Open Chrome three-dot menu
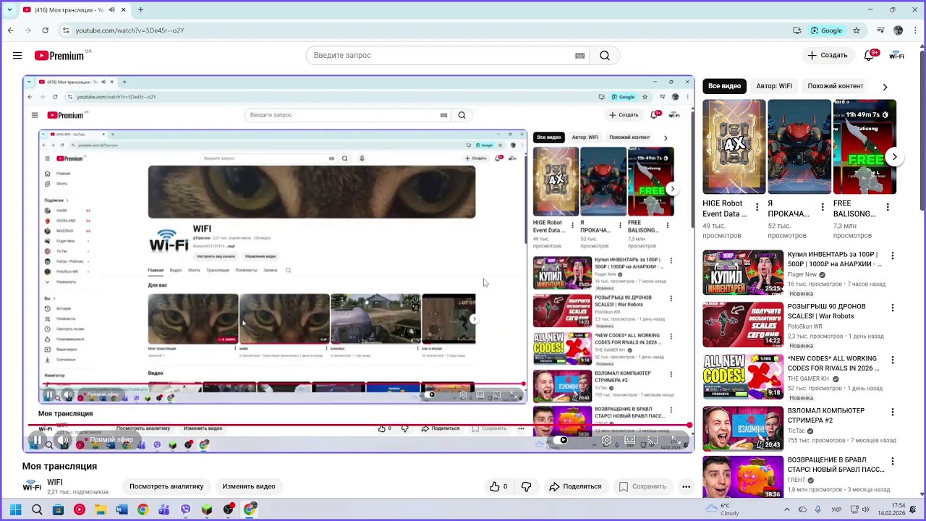This screenshot has height=521, width=926. coord(915,30)
